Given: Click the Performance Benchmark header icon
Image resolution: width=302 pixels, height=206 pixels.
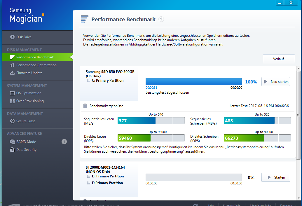Looking at the screenshot, I should click(84, 19).
